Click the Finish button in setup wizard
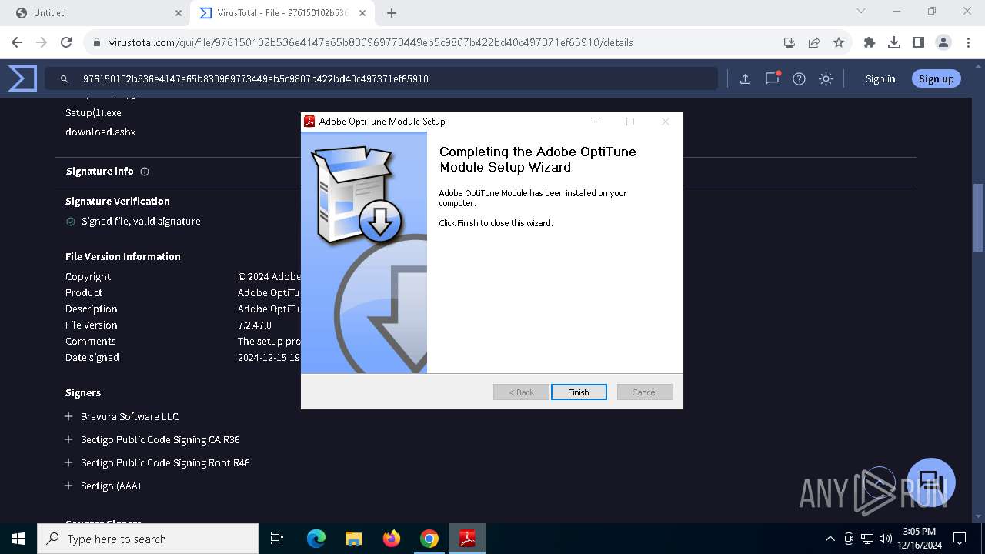The height and width of the screenshot is (554, 985). (x=579, y=392)
